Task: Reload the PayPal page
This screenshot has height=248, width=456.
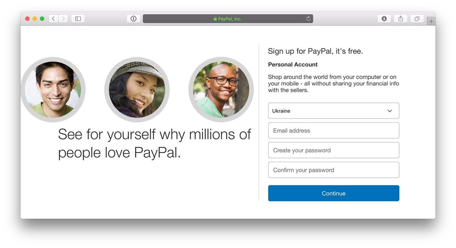Action: pyautogui.click(x=308, y=19)
